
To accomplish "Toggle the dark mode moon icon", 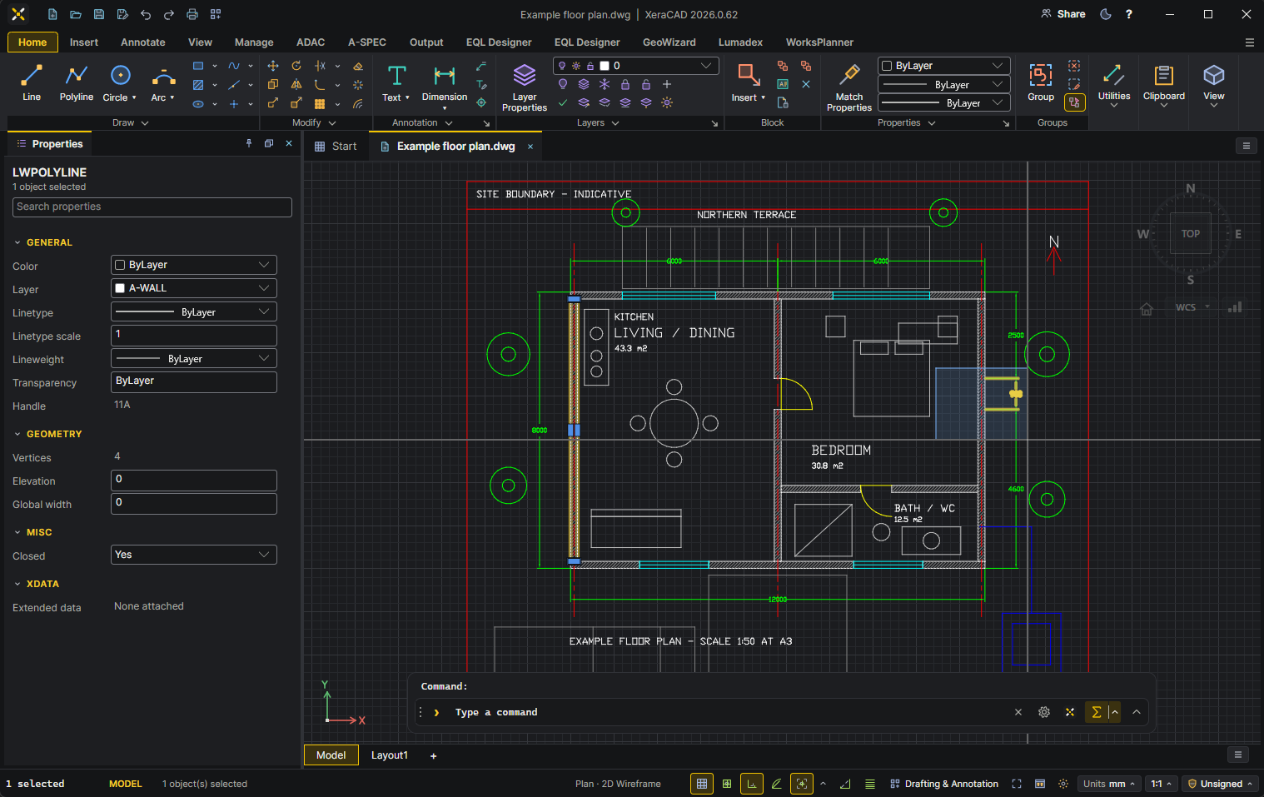I will pyautogui.click(x=1106, y=14).
